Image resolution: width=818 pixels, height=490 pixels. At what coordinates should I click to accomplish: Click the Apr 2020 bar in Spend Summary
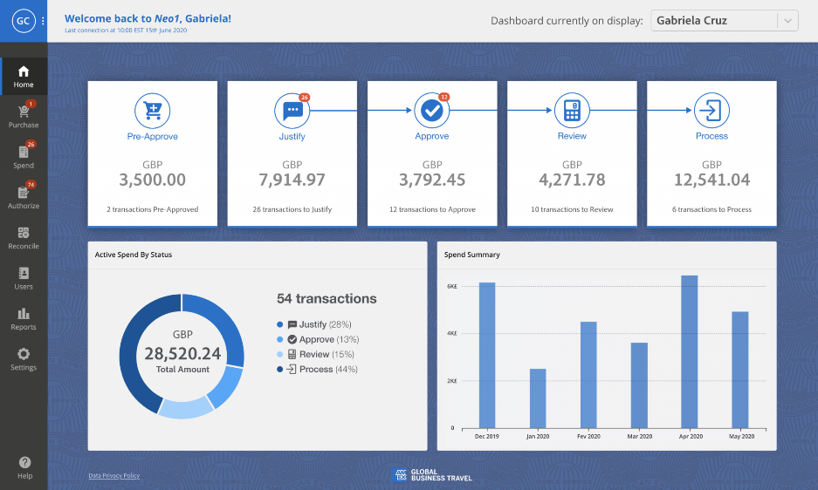click(x=690, y=352)
